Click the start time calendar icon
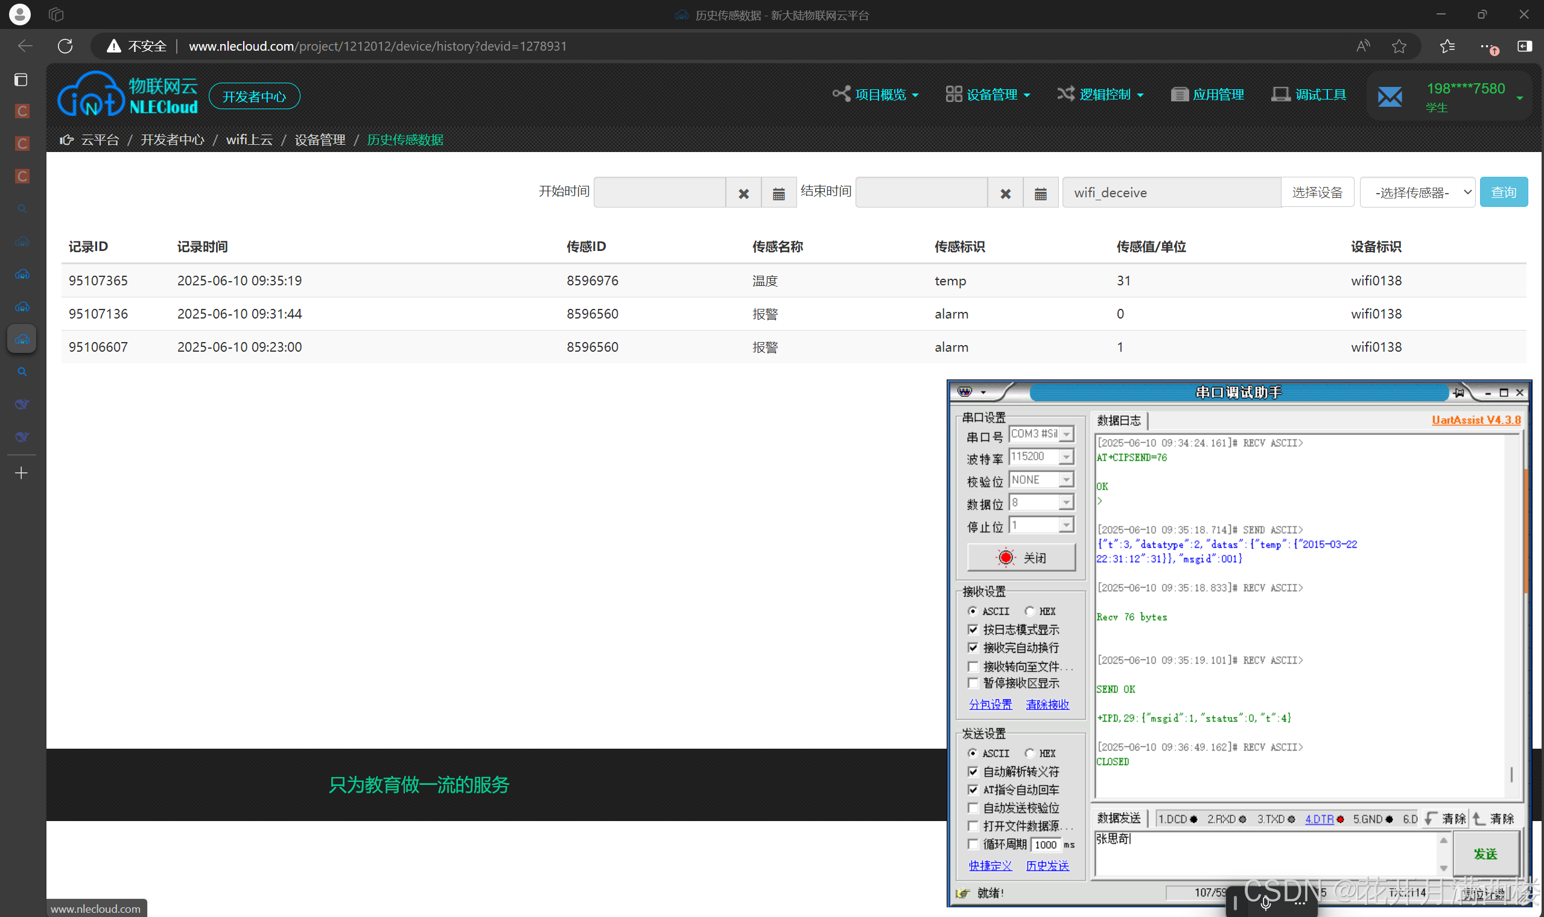Viewport: 1544px width, 917px height. [778, 194]
